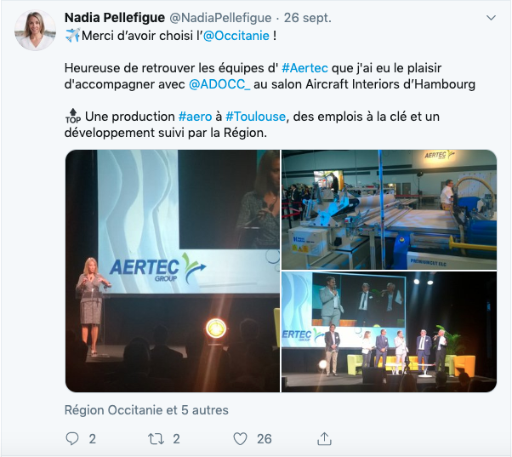The height and width of the screenshot is (457, 512).
Task: Click Nadia Pellefigue's profile avatar
Action: tap(36, 31)
